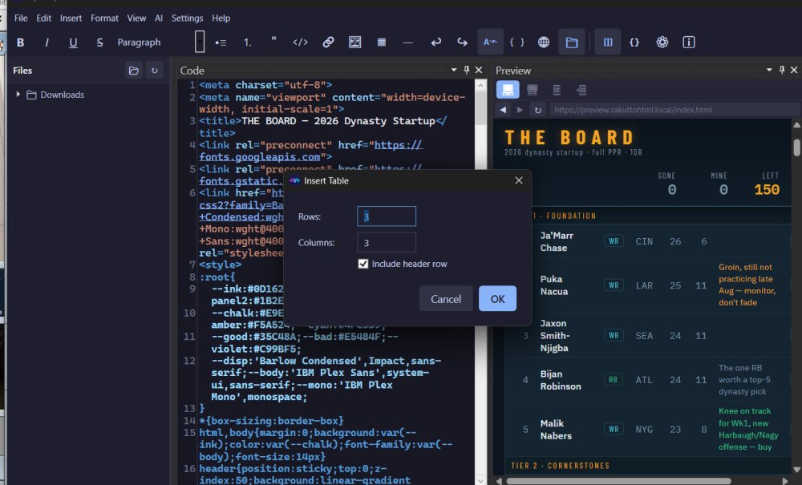Viewport: 802px width, 485px height.
Task: Insert a hyperlink with the link icon
Action: pos(328,42)
